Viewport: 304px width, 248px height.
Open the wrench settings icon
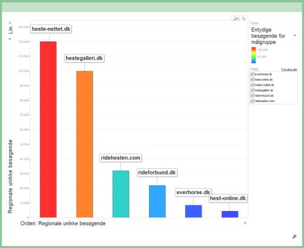point(294,236)
